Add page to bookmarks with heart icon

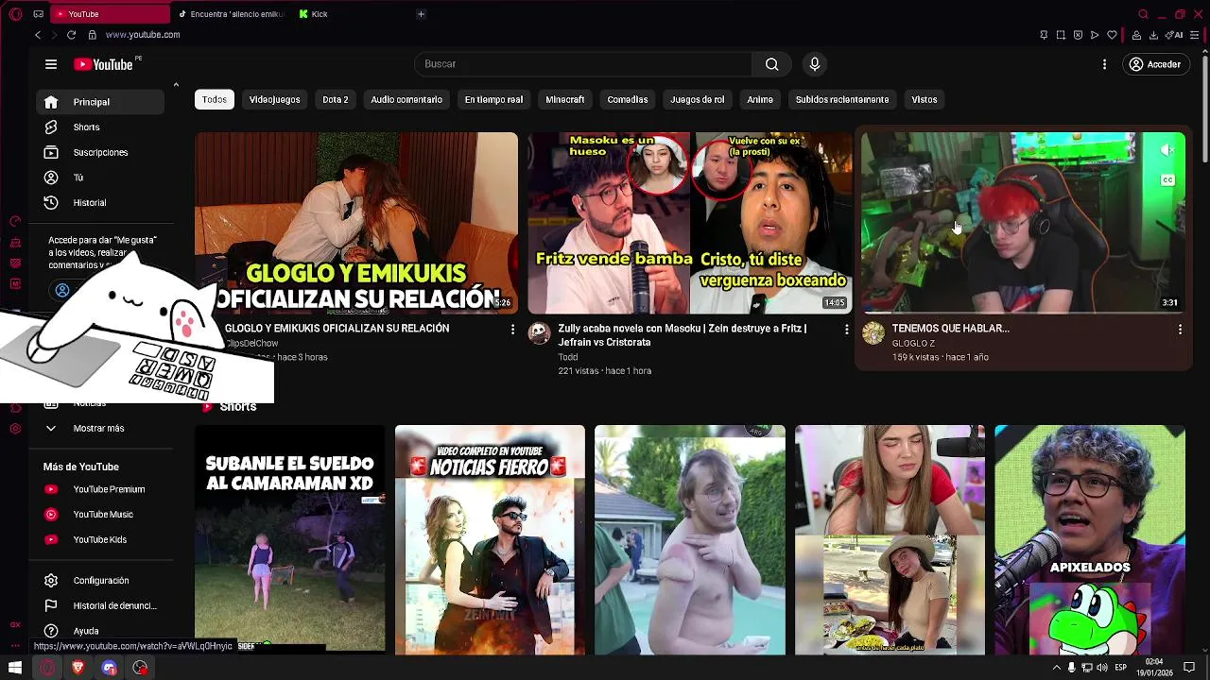1112,35
